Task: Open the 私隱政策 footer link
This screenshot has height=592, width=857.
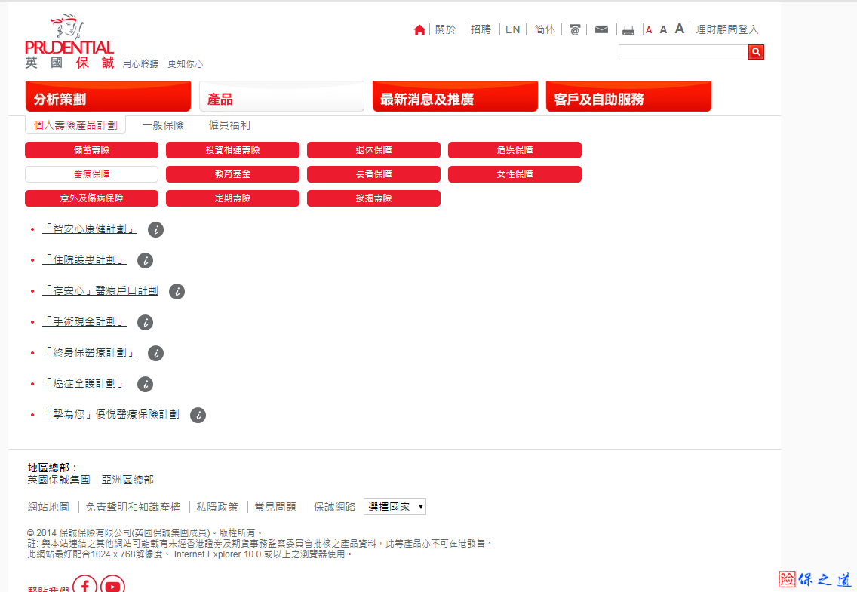Action: click(217, 508)
